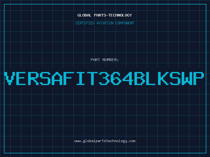The width and height of the screenshot is (210, 157).
Task: Select the part number VERSAFIT364BLKSWP
Action: click(104, 78)
